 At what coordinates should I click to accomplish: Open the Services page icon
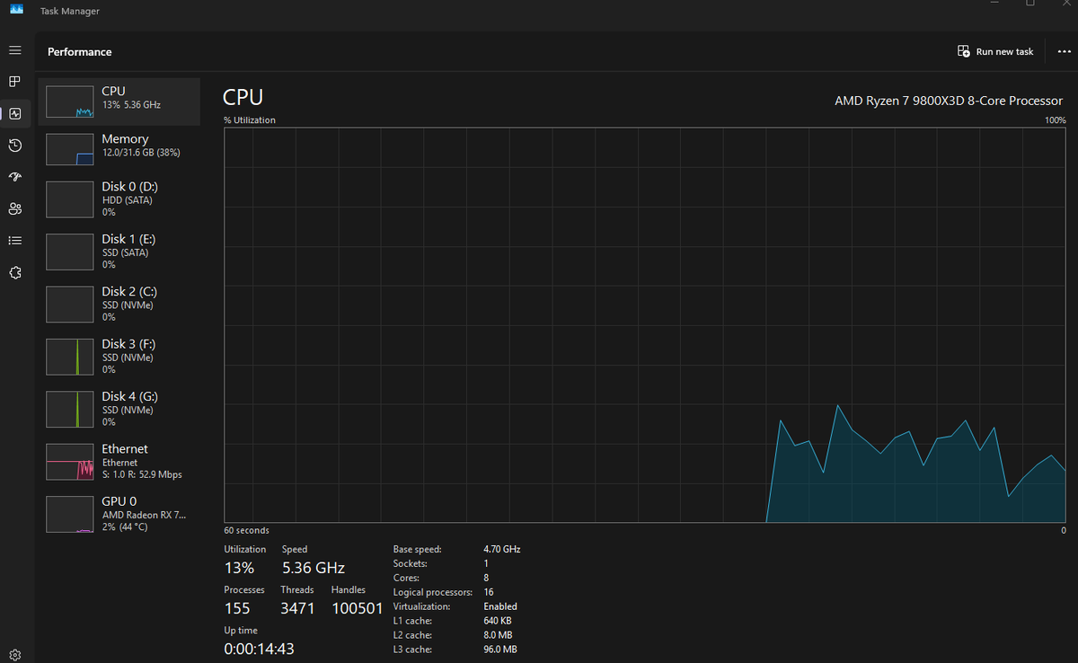point(15,272)
